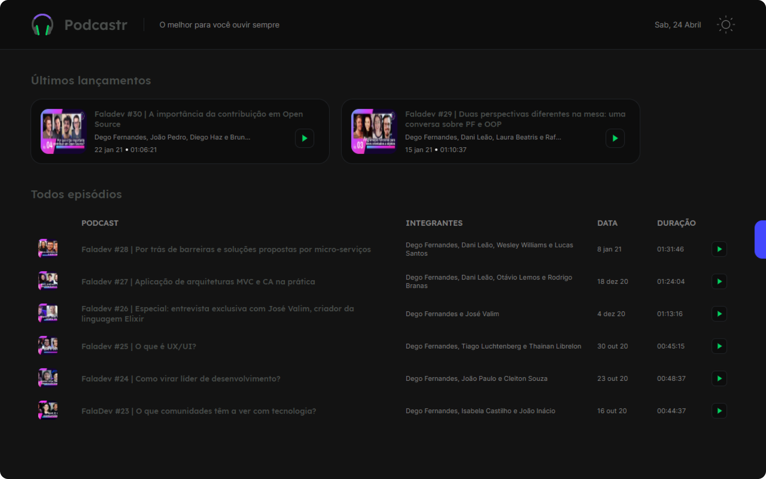Viewport: 766px width, 479px height.
Task: Click the Faladev #29 cover thumbnail
Action: tap(373, 131)
